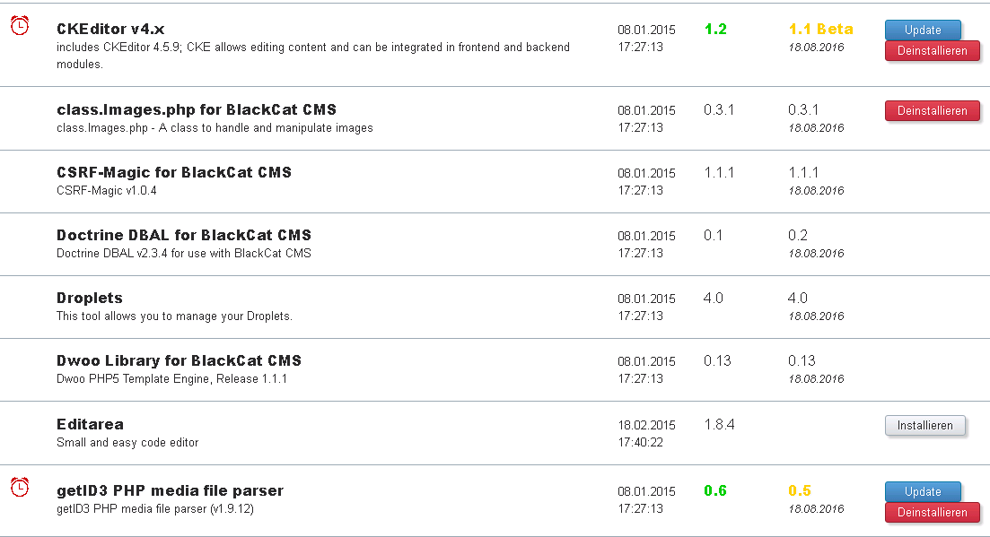Uninstall CKEditor v4.x with Deinstallieren
This screenshot has height=537, width=990.
[x=932, y=51]
